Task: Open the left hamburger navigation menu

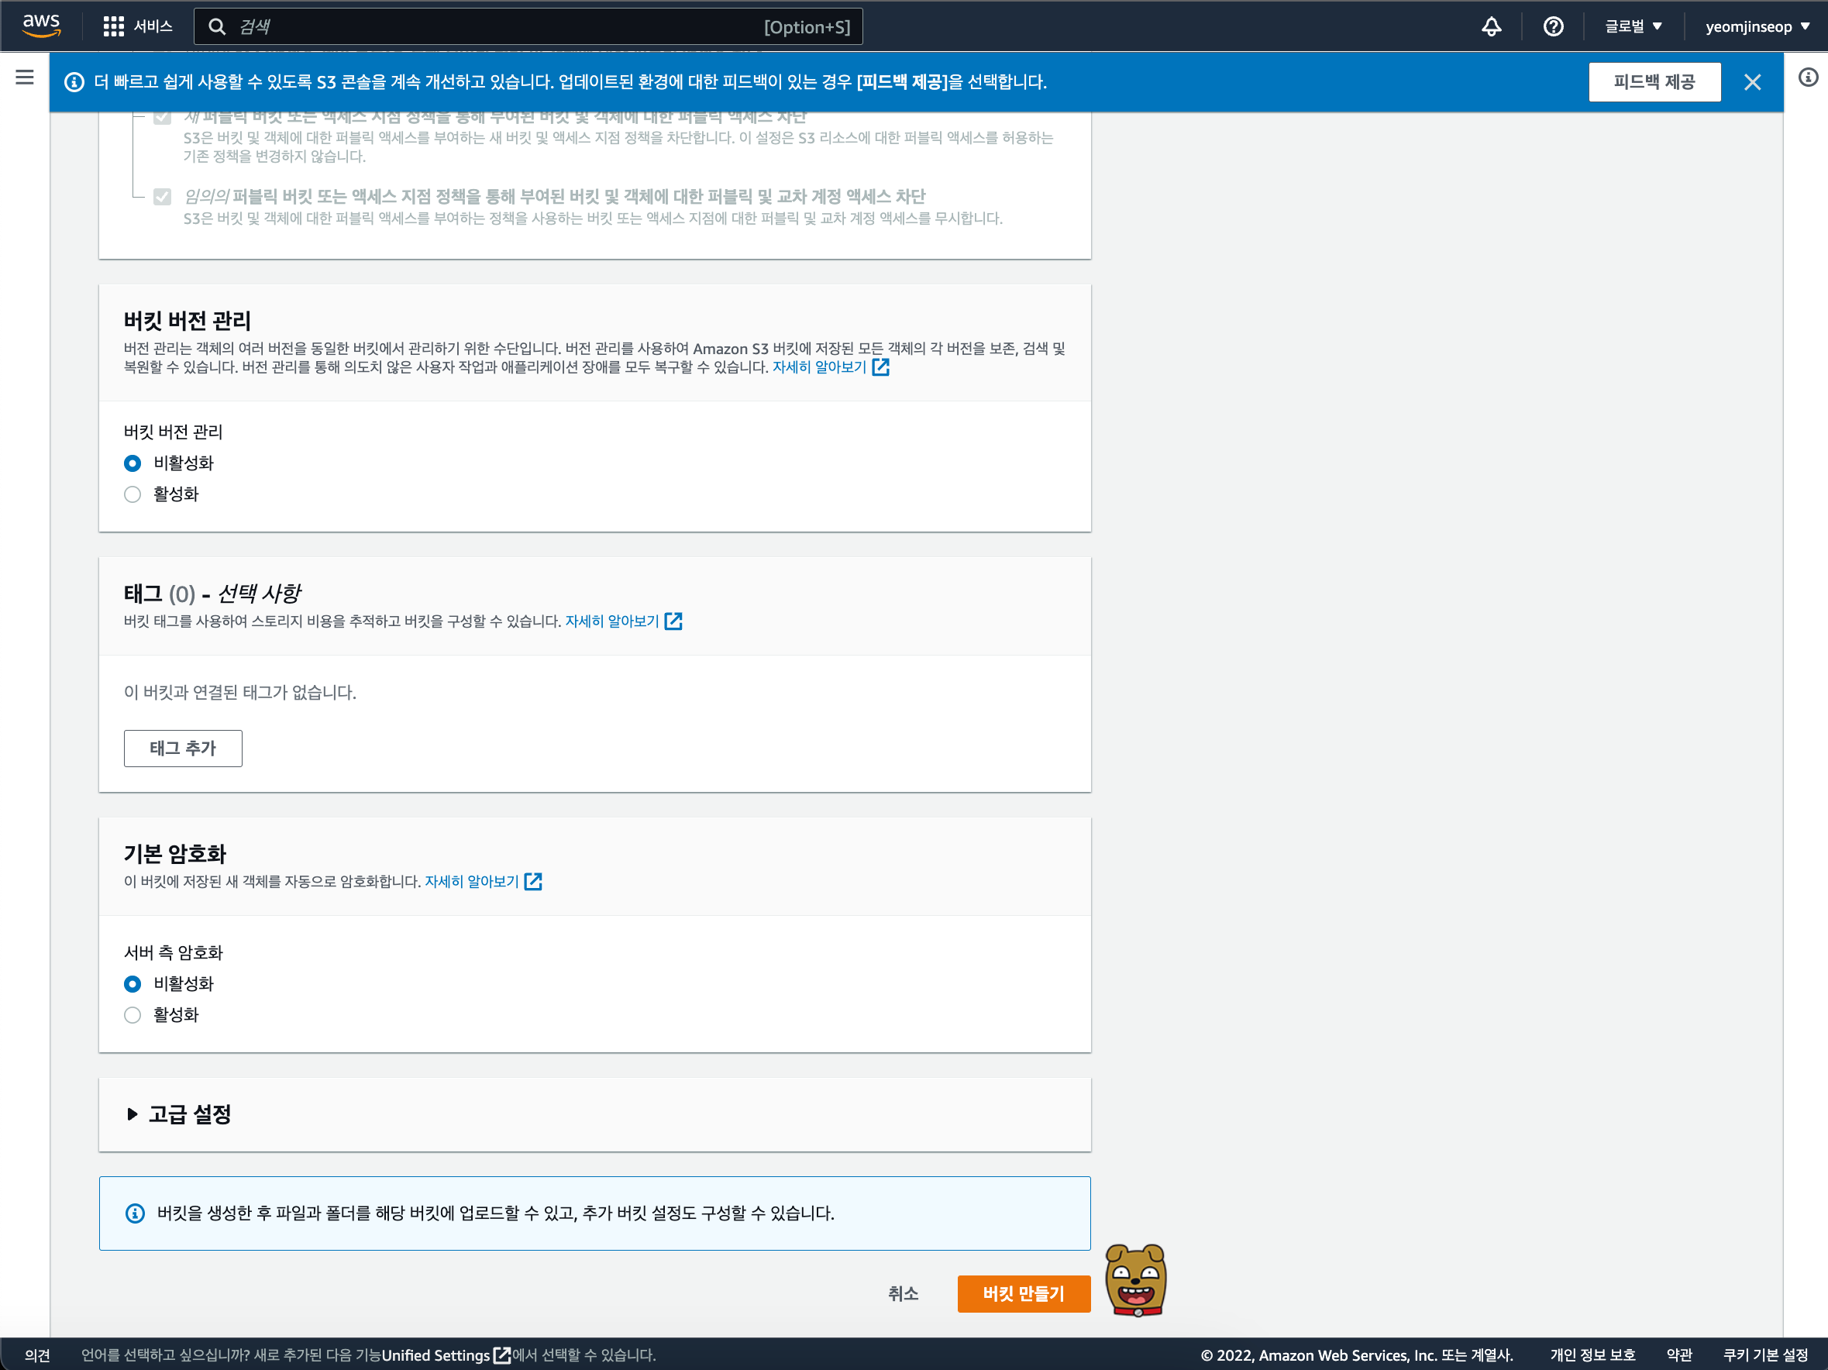Action: pyautogui.click(x=25, y=77)
